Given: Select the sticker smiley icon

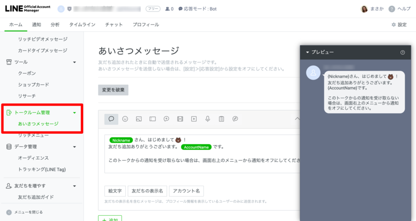Looking at the screenshot, I should click(x=125, y=119).
